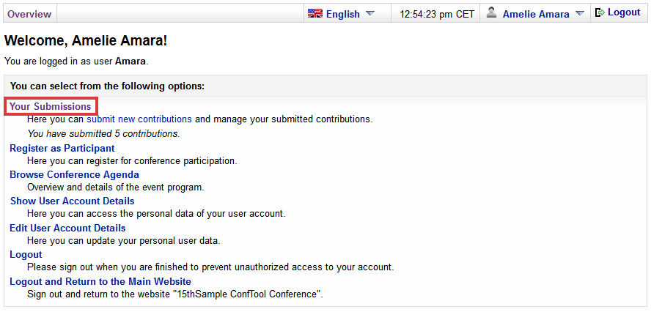The width and height of the screenshot is (651, 312).
Task: Click the Welcome, Amelie Amara heading
Action: click(x=86, y=41)
